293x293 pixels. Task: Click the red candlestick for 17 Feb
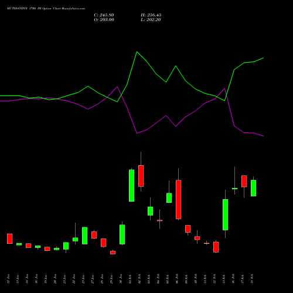tap(244, 181)
